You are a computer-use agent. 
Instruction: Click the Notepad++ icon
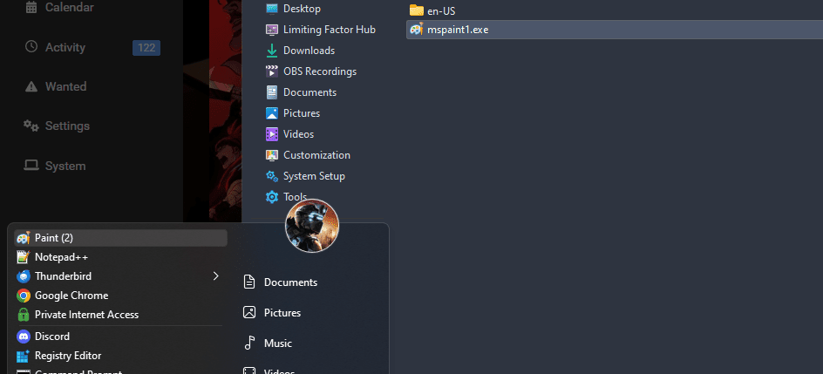click(23, 257)
